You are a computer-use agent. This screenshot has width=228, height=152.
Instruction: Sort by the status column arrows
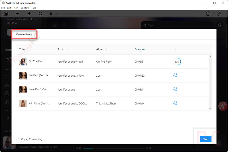point(176,50)
